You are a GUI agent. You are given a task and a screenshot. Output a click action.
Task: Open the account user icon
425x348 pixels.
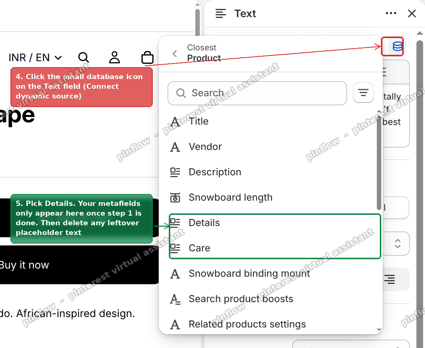(x=114, y=57)
